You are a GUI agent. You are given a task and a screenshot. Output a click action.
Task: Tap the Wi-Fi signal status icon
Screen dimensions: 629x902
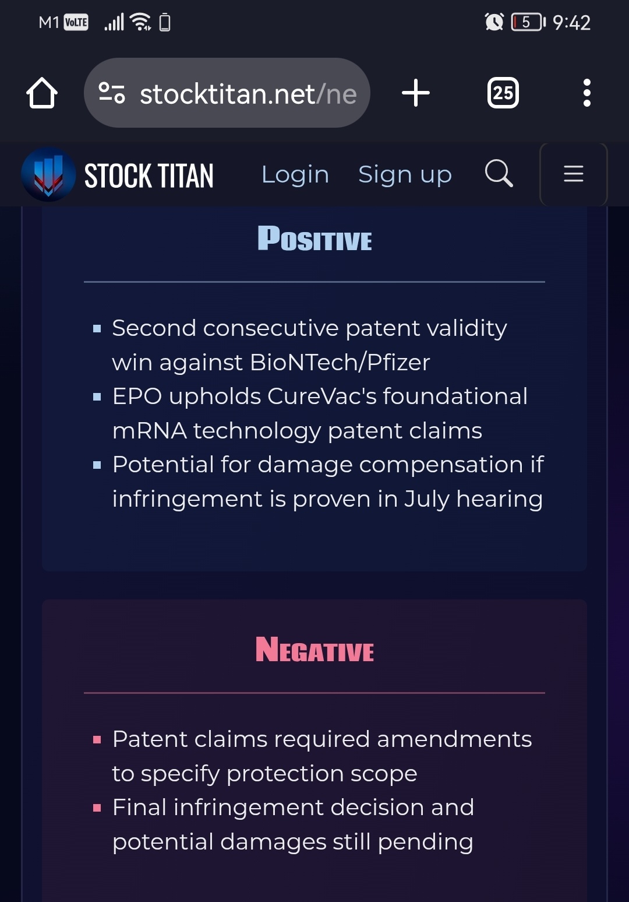(x=141, y=22)
